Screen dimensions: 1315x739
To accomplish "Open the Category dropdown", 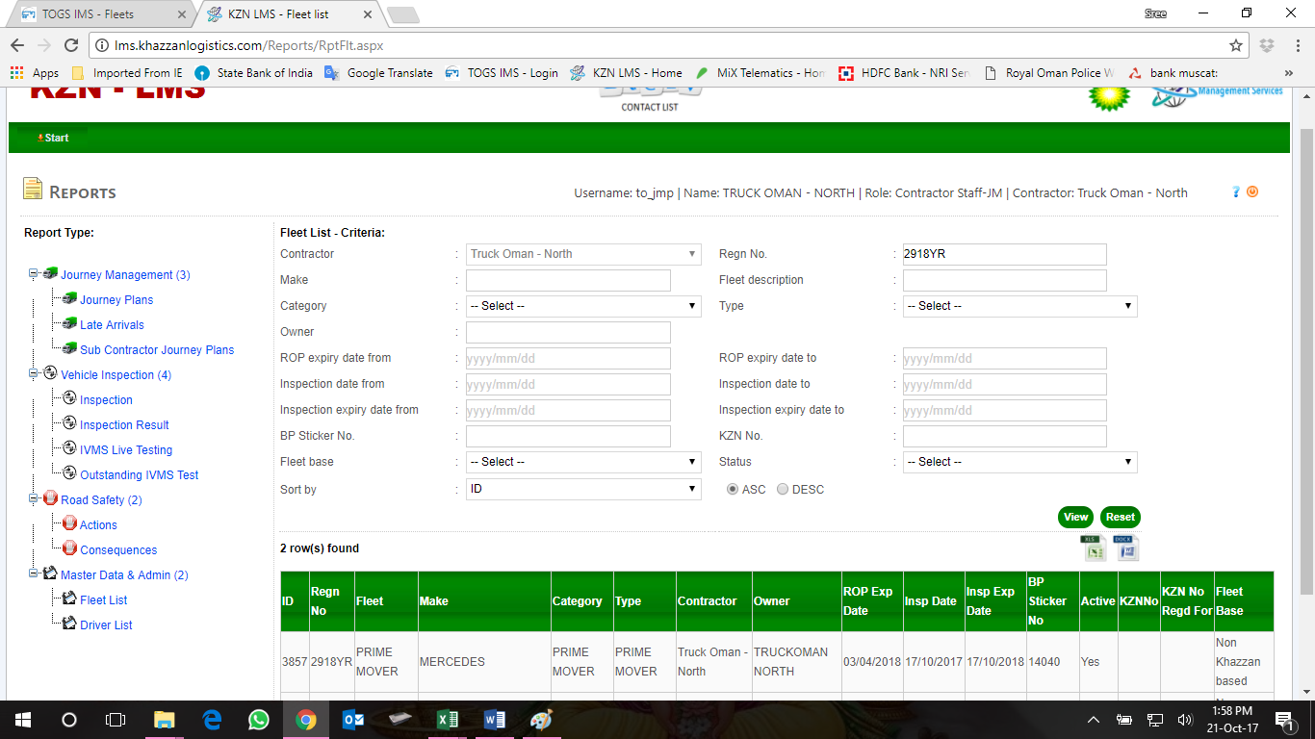I will 583,306.
